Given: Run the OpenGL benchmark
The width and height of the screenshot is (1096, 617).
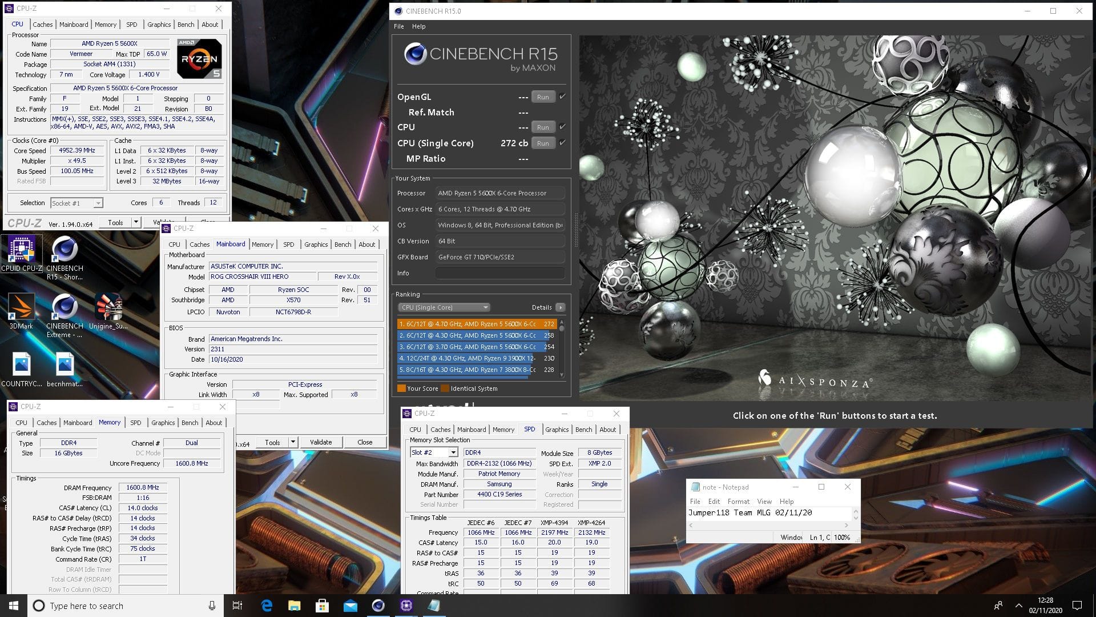Looking at the screenshot, I should [x=543, y=97].
